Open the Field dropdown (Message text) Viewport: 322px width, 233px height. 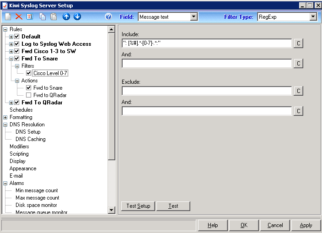tap(193, 17)
